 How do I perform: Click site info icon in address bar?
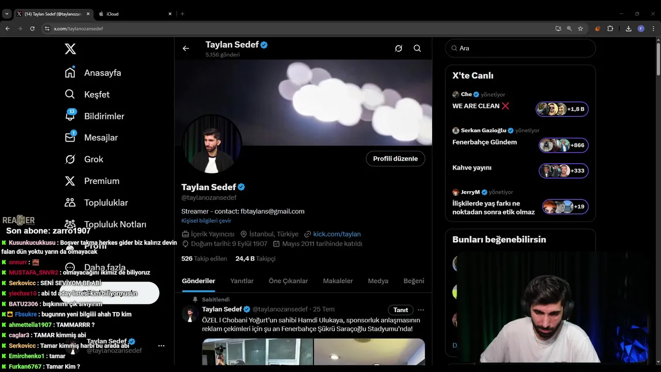(x=47, y=28)
